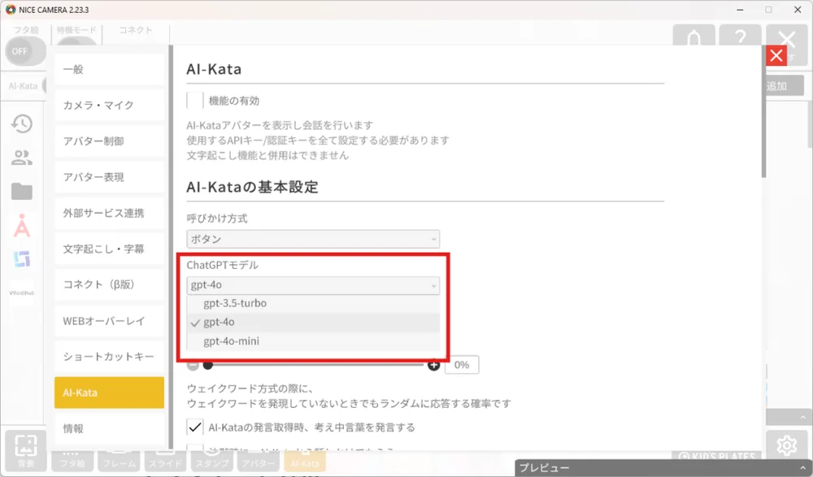Open the ショートカットキー settings category
The image size is (813, 477).
click(110, 357)
